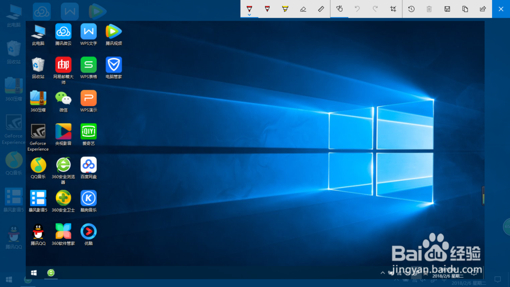The image size is (510, 287).
Task: Toggle touch writing mode
Action: tap(339, 9)
